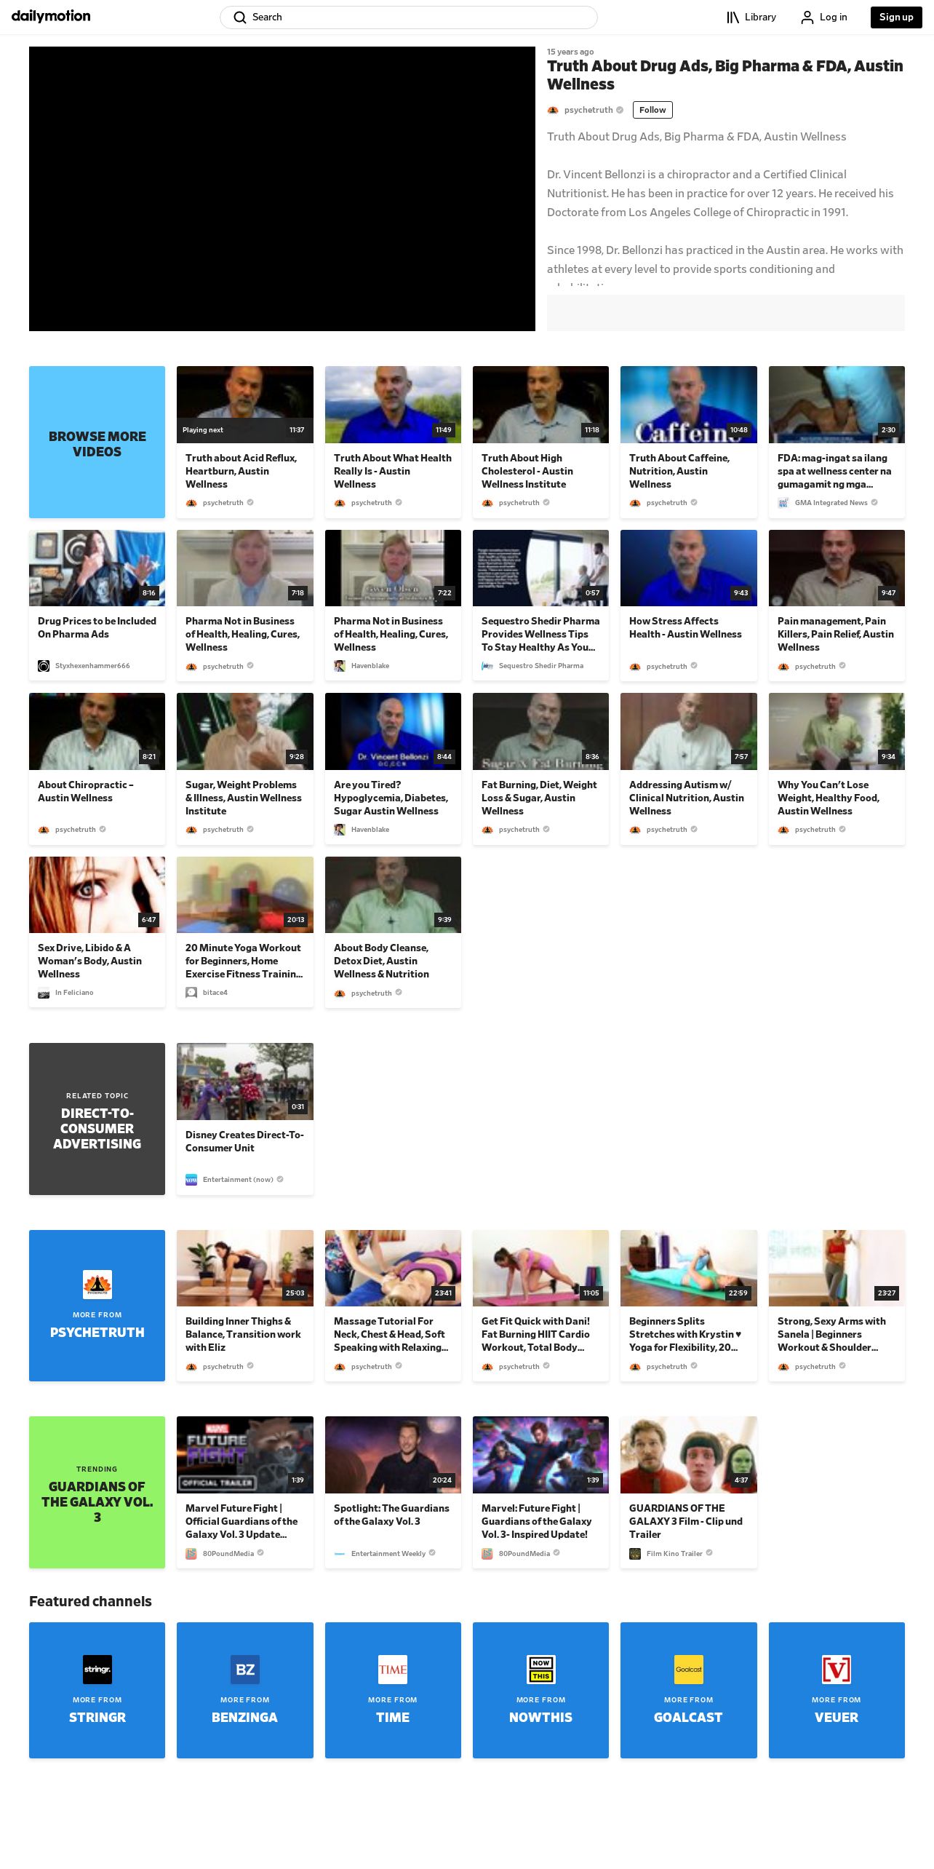Open Are you Tired? Hypoglycemia thumbnail
The height and width of the screenshot is (1869, 934).
coord(393,731)
